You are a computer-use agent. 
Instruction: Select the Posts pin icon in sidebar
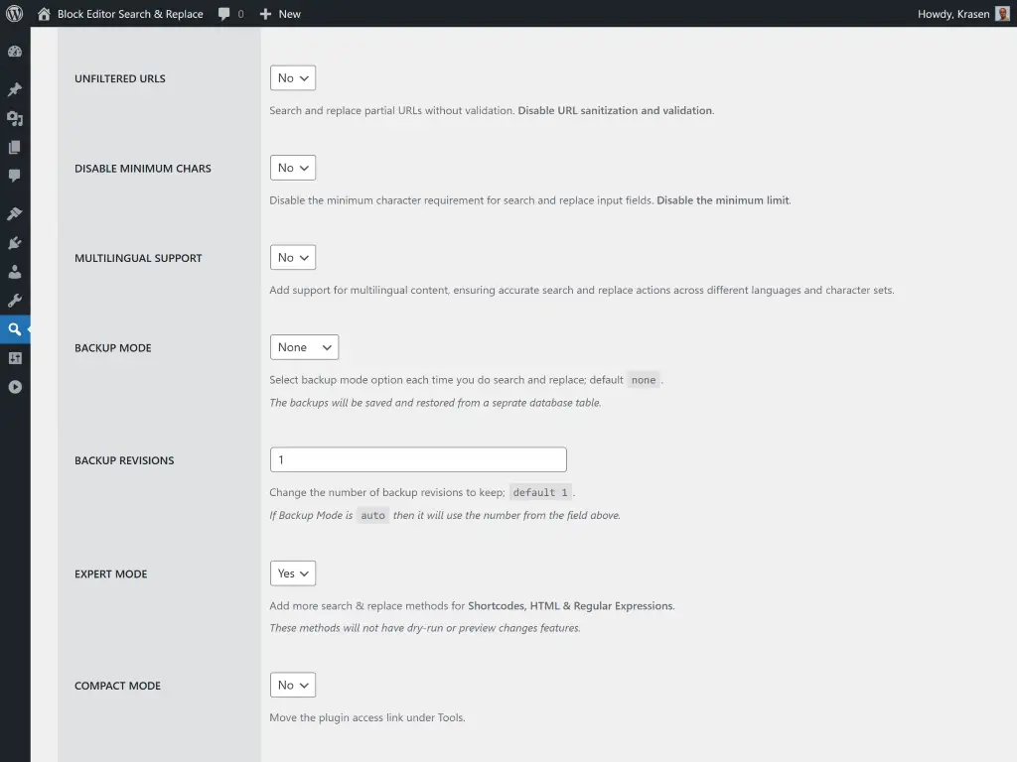(x=15, y=88)
